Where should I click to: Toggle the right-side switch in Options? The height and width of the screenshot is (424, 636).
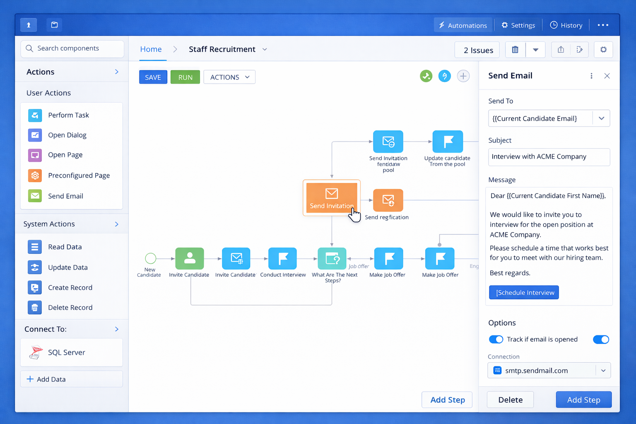(x=601, y=340)
